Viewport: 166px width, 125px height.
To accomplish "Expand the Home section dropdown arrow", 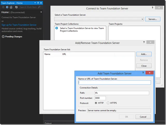I will (41, 12).
